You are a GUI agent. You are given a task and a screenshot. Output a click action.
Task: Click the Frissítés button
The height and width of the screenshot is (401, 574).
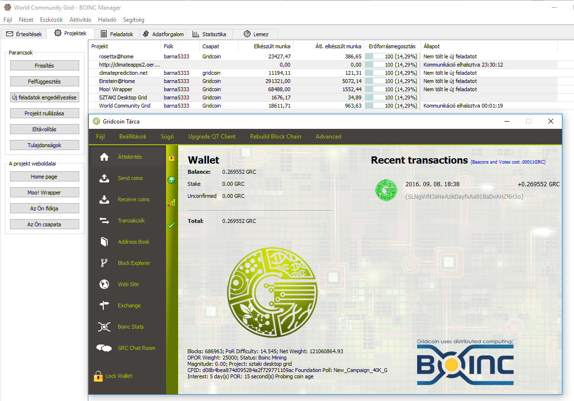45,66
